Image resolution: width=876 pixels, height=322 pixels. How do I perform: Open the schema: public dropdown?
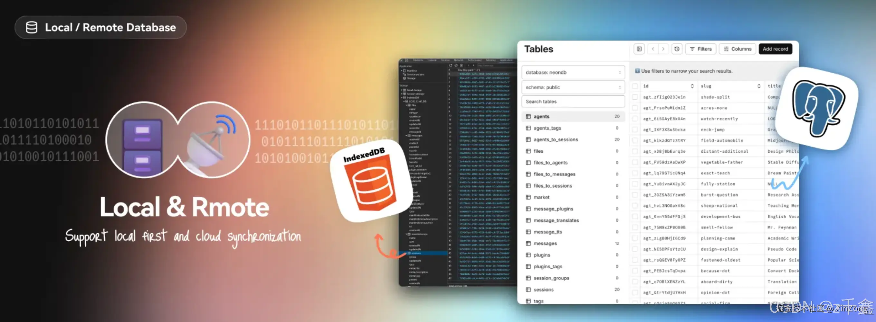point(573,87)
